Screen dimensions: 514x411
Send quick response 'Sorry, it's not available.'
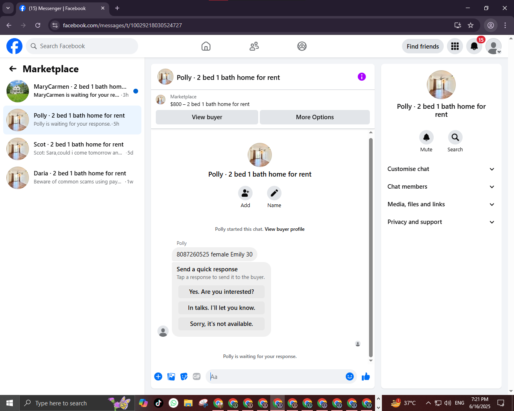pyautogui.click(x=222, y=324)
